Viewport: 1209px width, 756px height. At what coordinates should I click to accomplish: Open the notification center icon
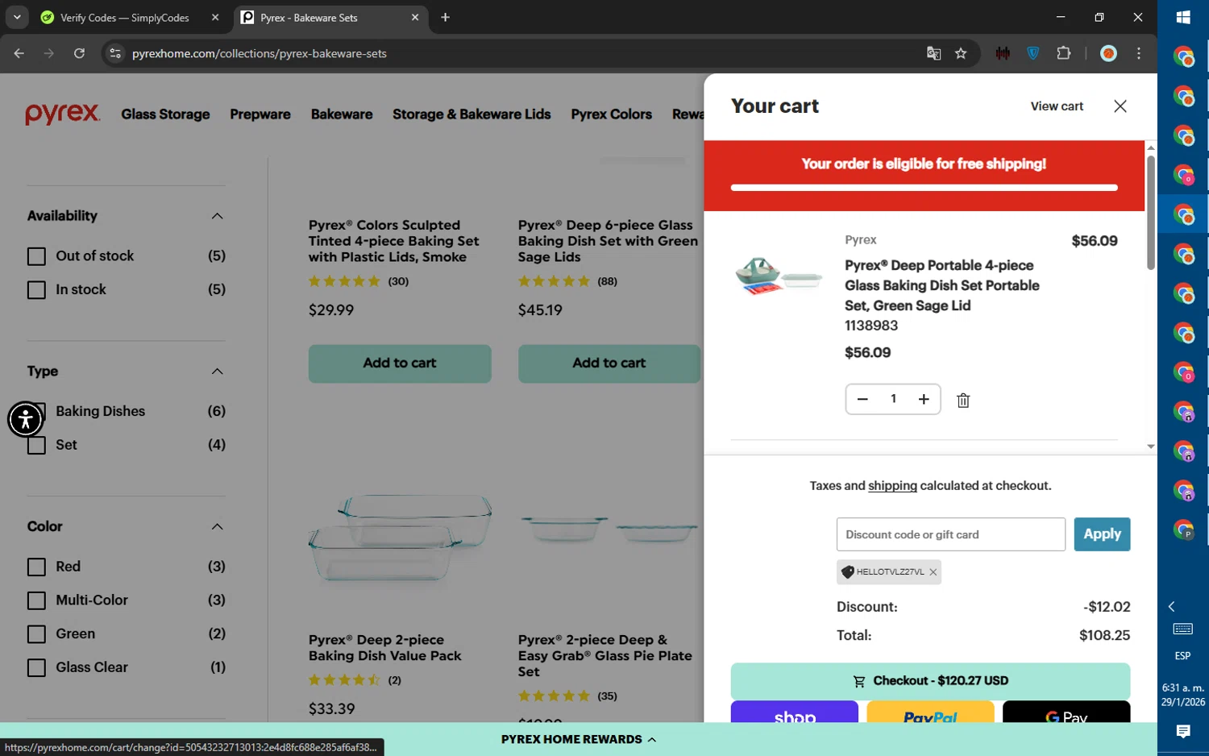pyautogui.click(x=1182, y=731)
